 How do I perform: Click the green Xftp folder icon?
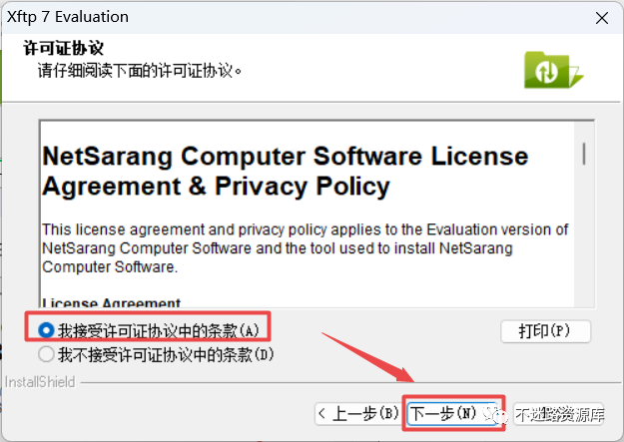coord(553,70)
